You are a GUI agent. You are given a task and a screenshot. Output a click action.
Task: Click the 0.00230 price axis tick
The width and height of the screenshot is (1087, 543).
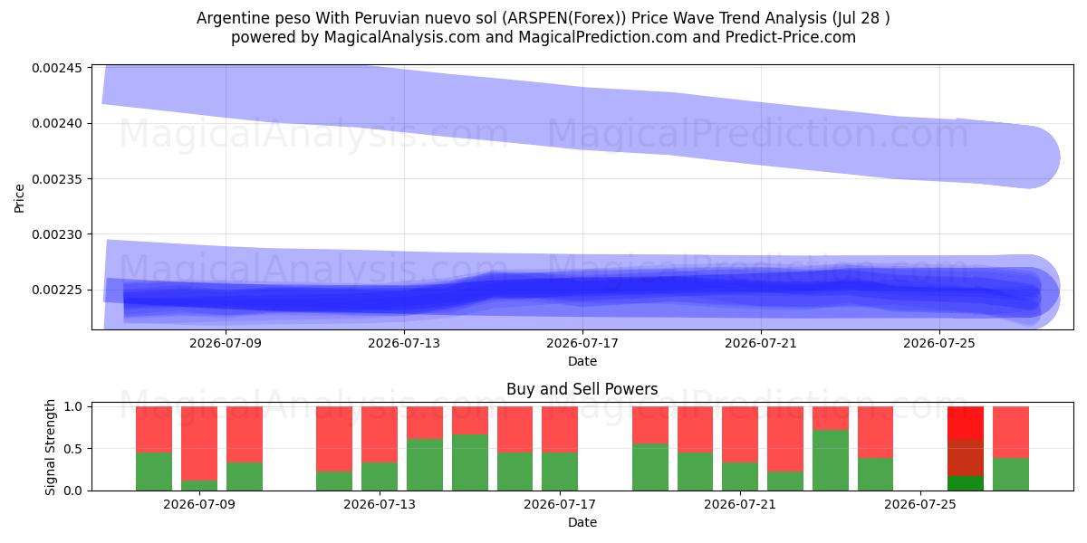pyautogui.click(x=58, y=234)
